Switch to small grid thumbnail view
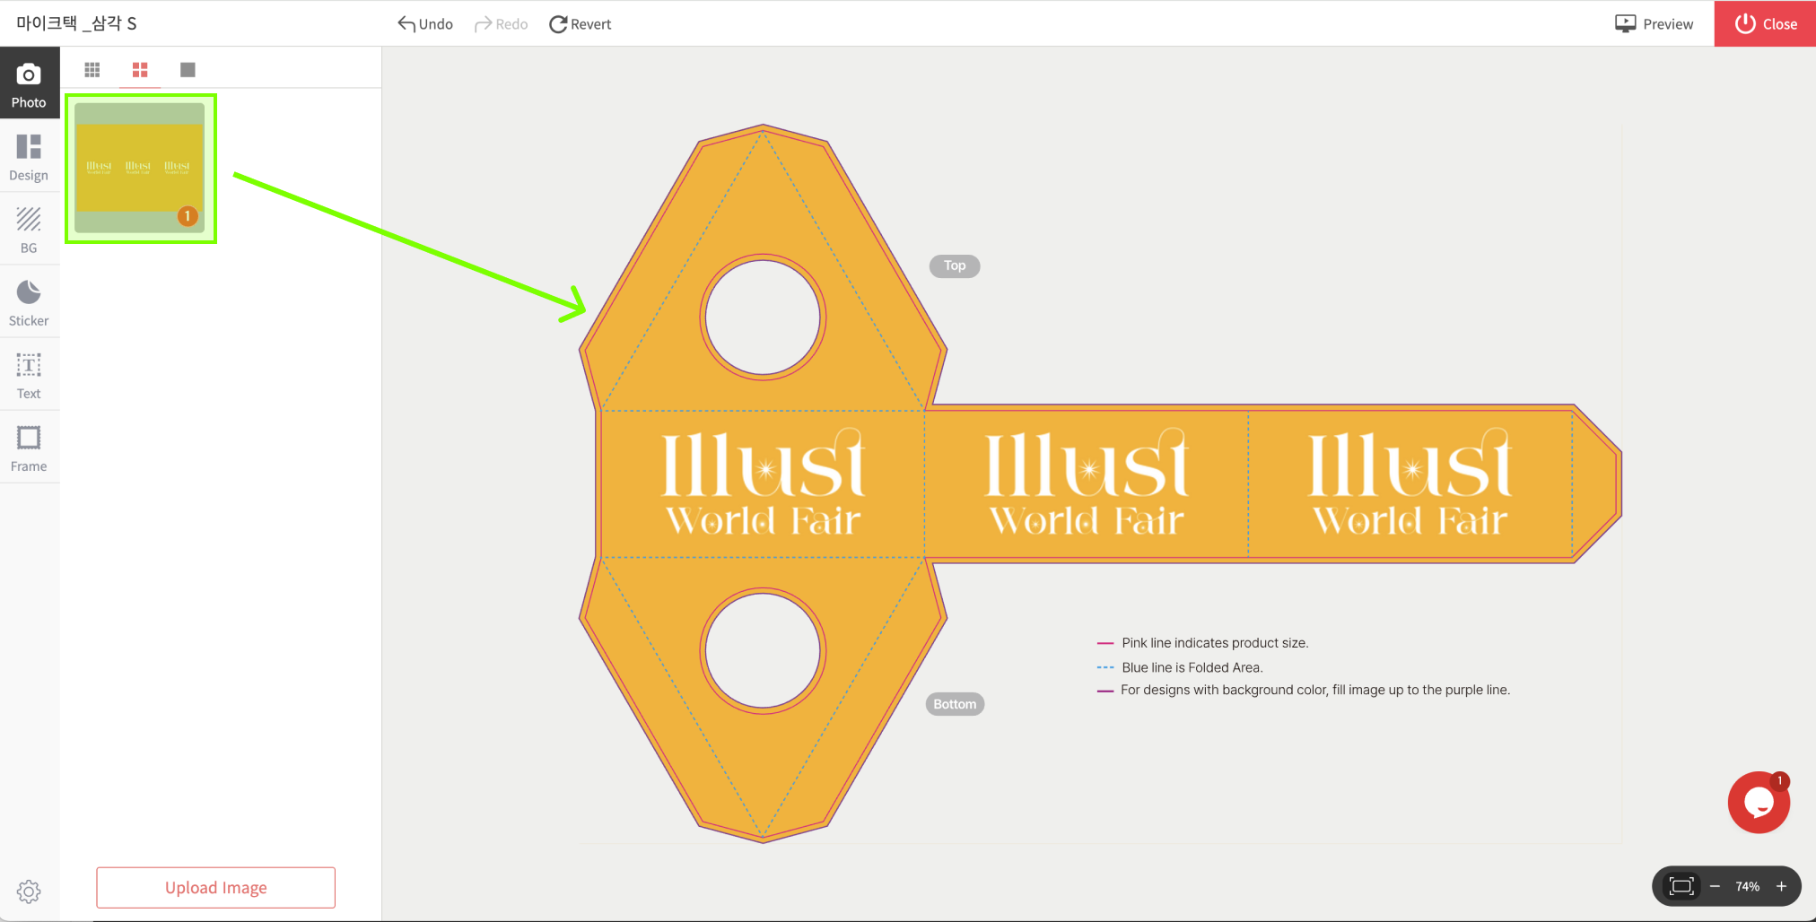The width and height of the screenshot is (1816, 922). click(x=92, y=70)
